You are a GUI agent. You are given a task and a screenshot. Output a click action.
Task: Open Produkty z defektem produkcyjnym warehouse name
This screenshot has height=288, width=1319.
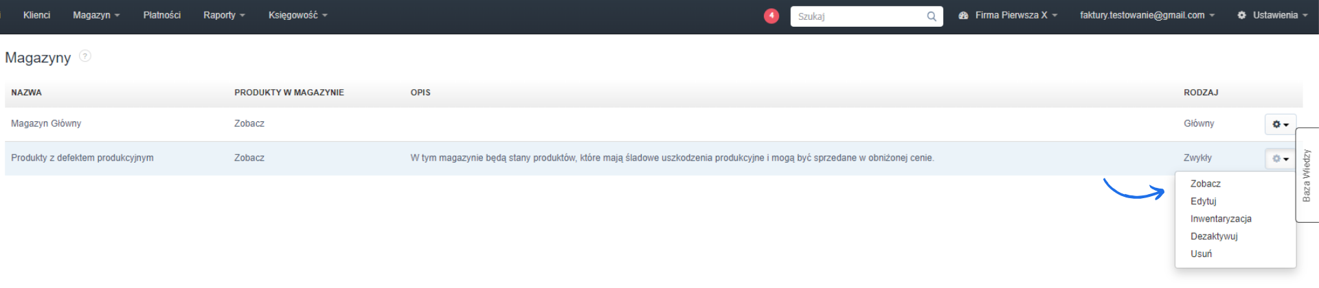pyautogui.click(x=82, y=158)
